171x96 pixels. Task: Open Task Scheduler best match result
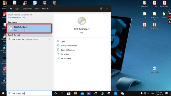29,29
